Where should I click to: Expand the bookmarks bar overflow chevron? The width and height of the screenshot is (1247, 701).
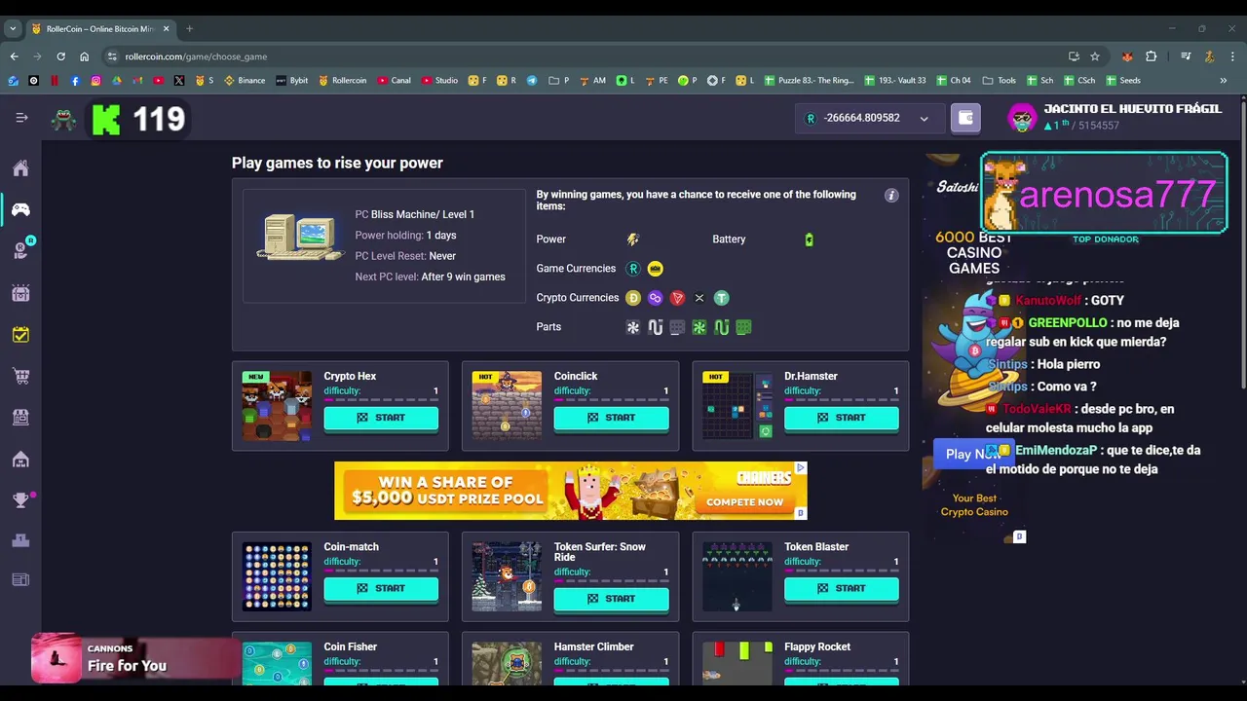point(1224,81)
